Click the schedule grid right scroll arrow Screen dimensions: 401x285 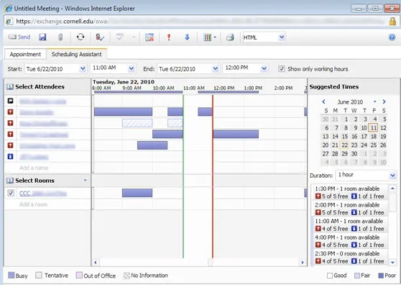tap(303, 262)
